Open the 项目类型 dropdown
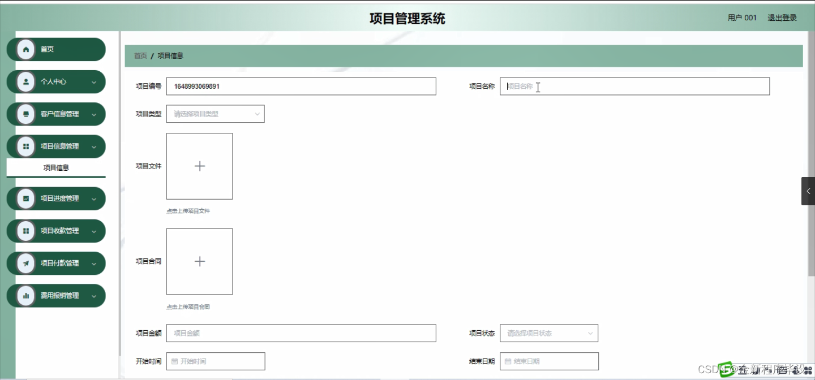Image resolution: width=815 pixels, height=380 pixels. pyautogui.click(x=215, y=114)
